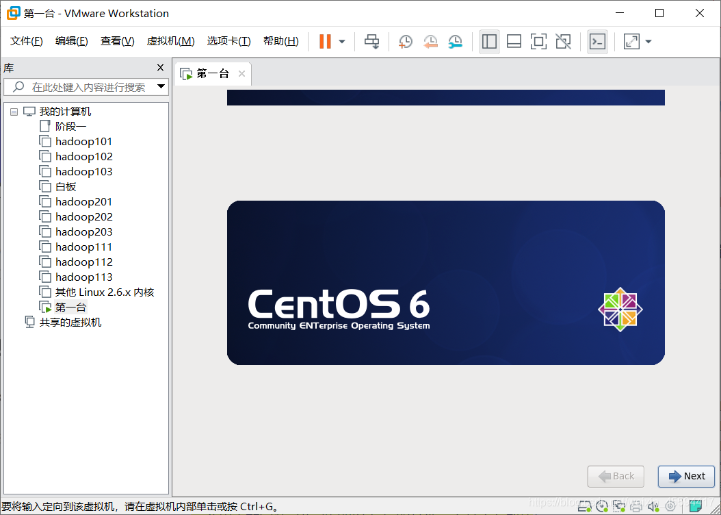Image resolution: width=721 pixels, height=515 pixels.
Task: Select 共享的虚拟机 in the library
Action: click(70, 322)
